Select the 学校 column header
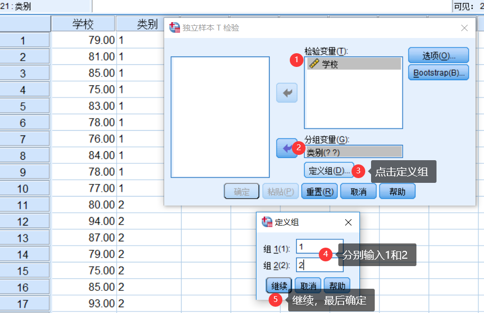 pyautogui.click(x=83, y=24)
